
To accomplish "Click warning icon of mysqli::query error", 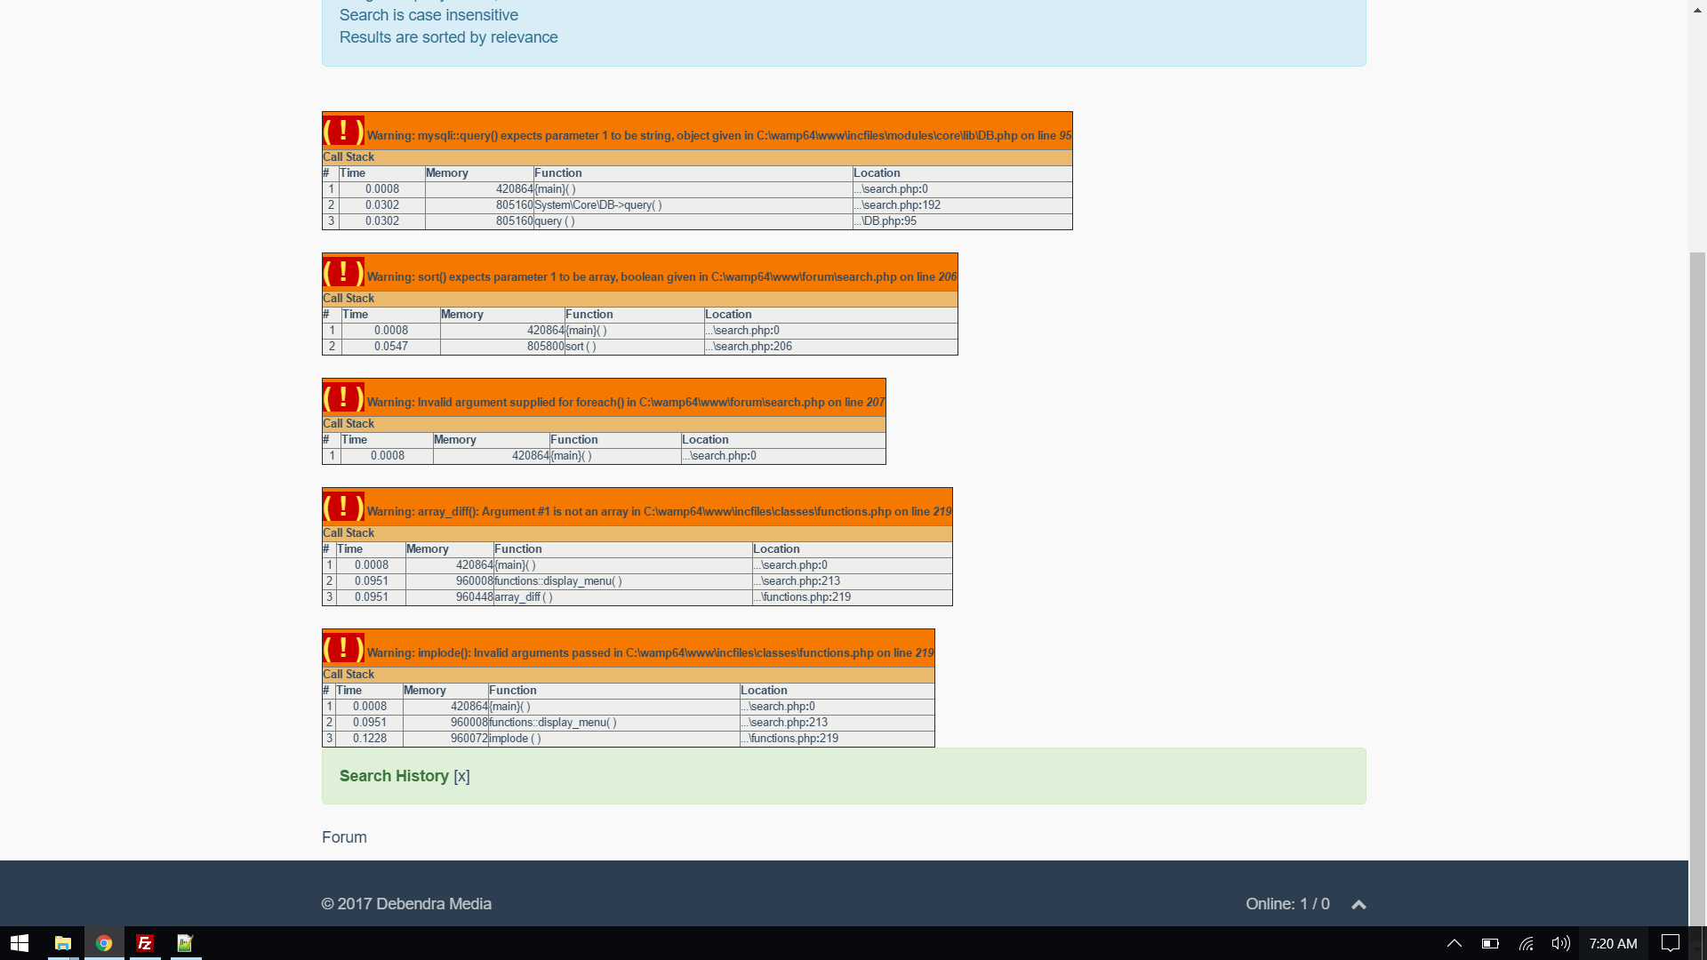I will (343, 132).
